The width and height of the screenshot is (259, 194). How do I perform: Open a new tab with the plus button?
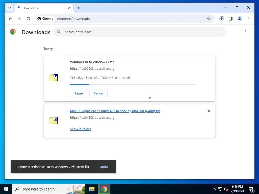78,8
